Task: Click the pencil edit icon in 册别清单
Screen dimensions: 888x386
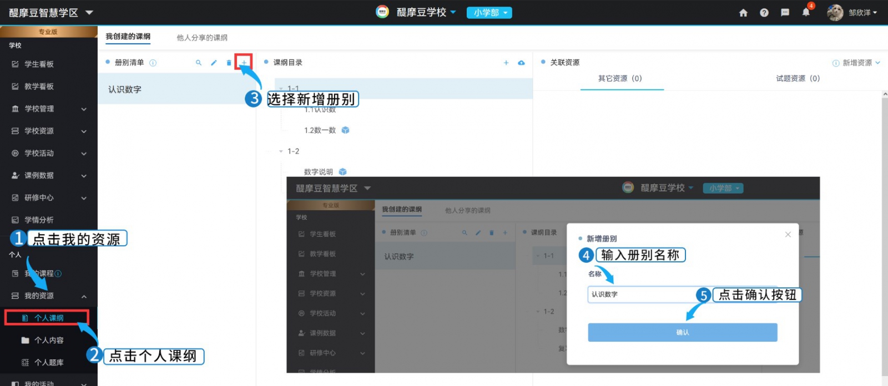Action: 214,63
